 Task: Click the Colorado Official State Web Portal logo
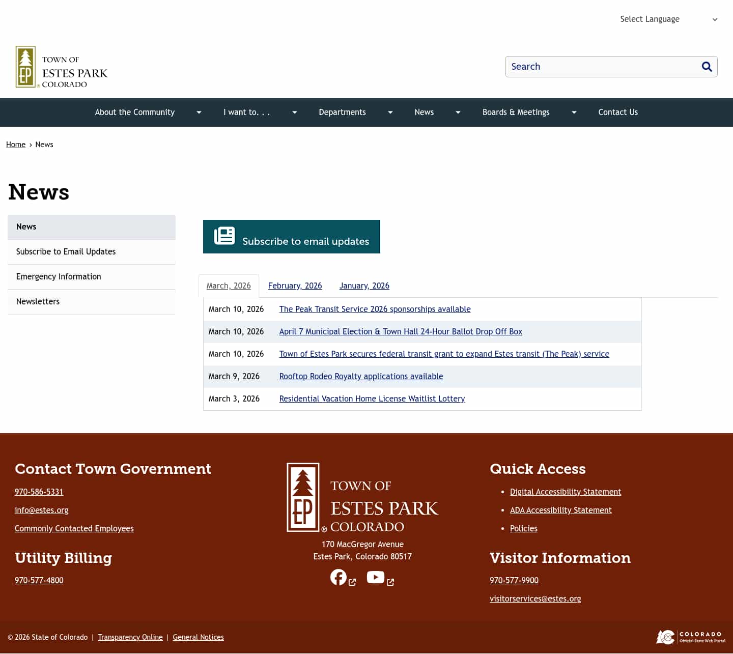point(688,637)
